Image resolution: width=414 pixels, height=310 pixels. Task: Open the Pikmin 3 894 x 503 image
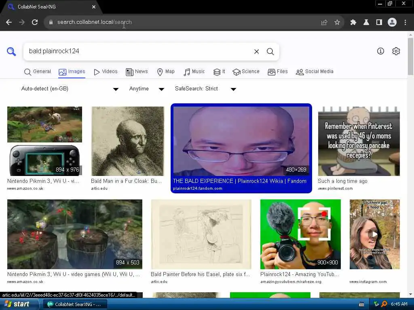pyautogui.click(x=75, y=234)
